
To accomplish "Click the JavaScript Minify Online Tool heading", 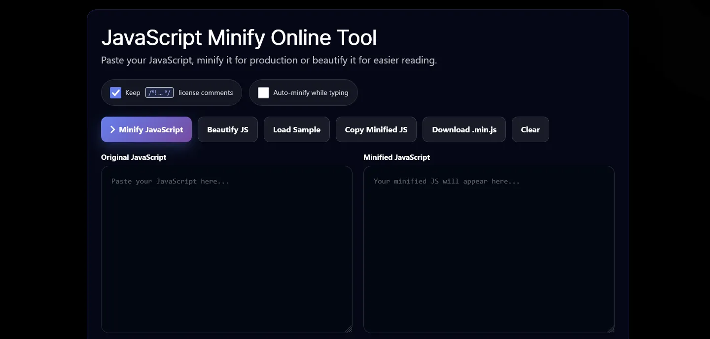I will click(x=239, y=37).
